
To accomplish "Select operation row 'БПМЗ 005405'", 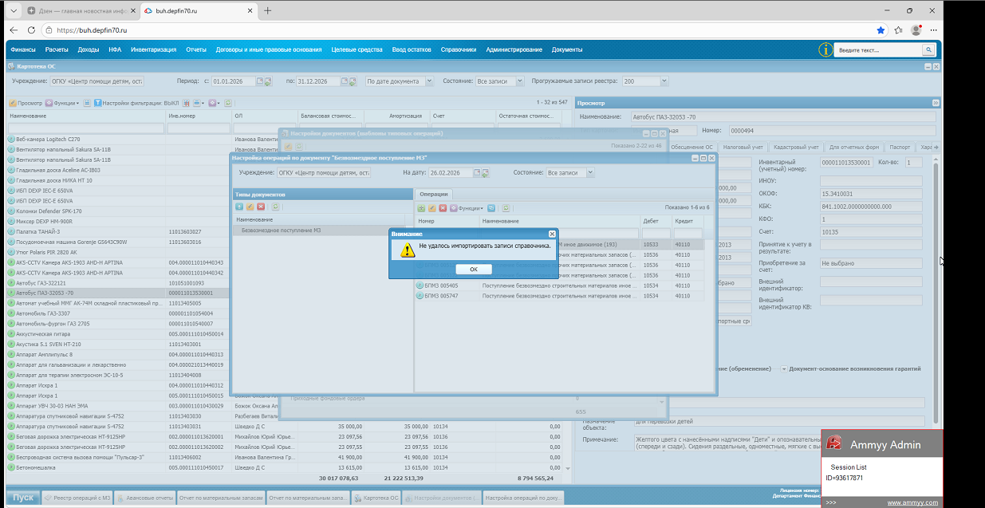I will [x=559, y=285].
